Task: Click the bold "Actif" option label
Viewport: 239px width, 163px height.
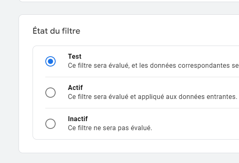Action: (75, 87)
